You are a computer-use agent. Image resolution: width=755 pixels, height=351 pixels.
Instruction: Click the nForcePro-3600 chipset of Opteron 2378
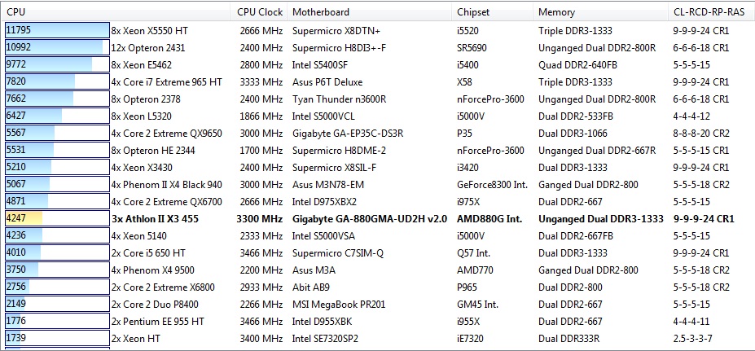(490, 99)
